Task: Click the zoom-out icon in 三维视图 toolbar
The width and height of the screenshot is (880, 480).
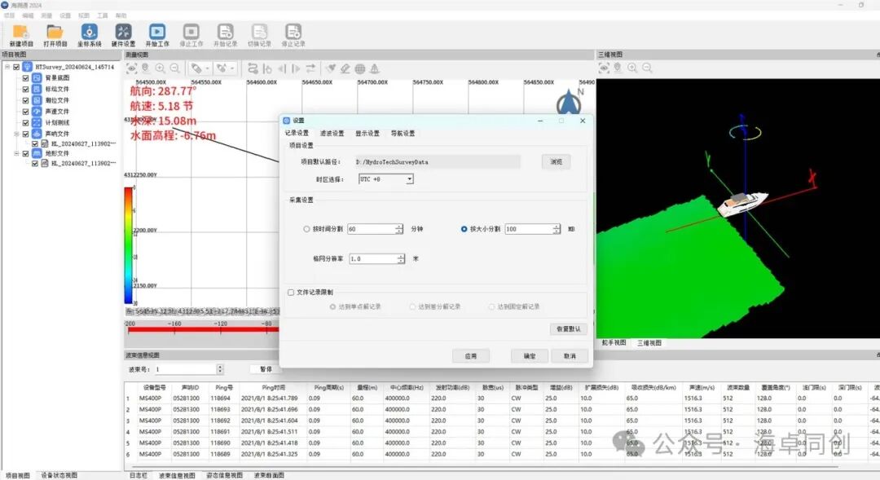Action: [x=646, y=68]
